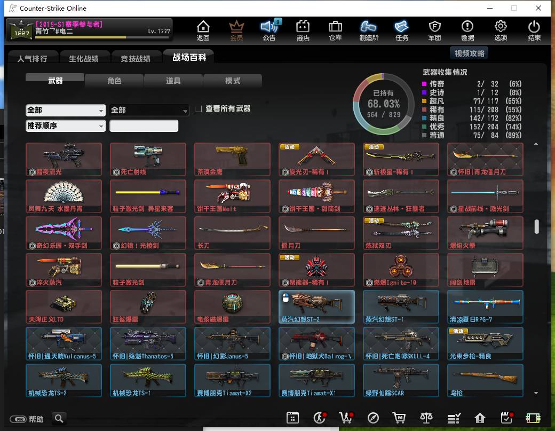Select the 凤舞九天 水墨丹青 weapon card
Screen dimensions: 555x431
pyautogui.click(x=64, y=196)
